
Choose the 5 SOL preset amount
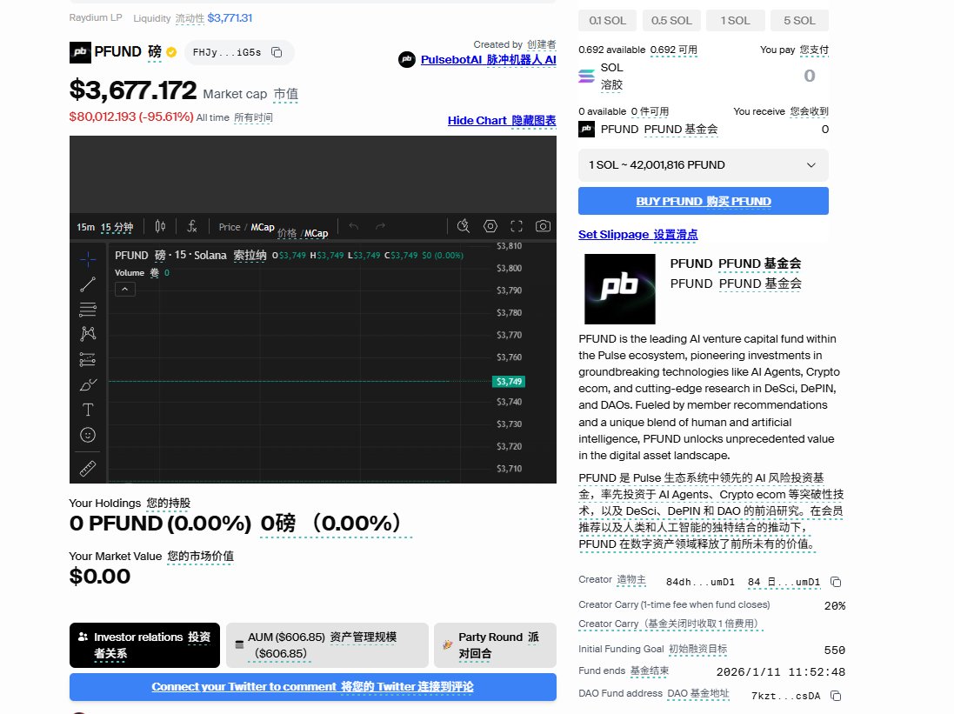[799, 21]
